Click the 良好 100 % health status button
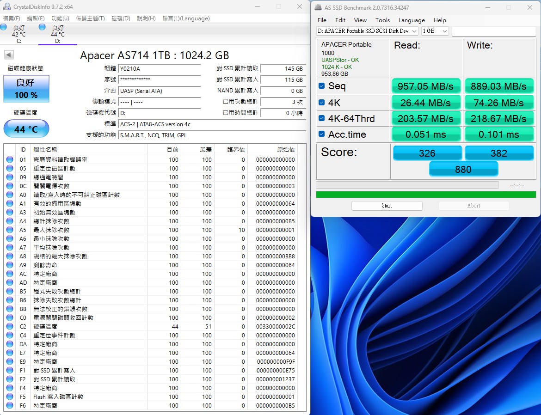541x415 pixels. point(26,89)
